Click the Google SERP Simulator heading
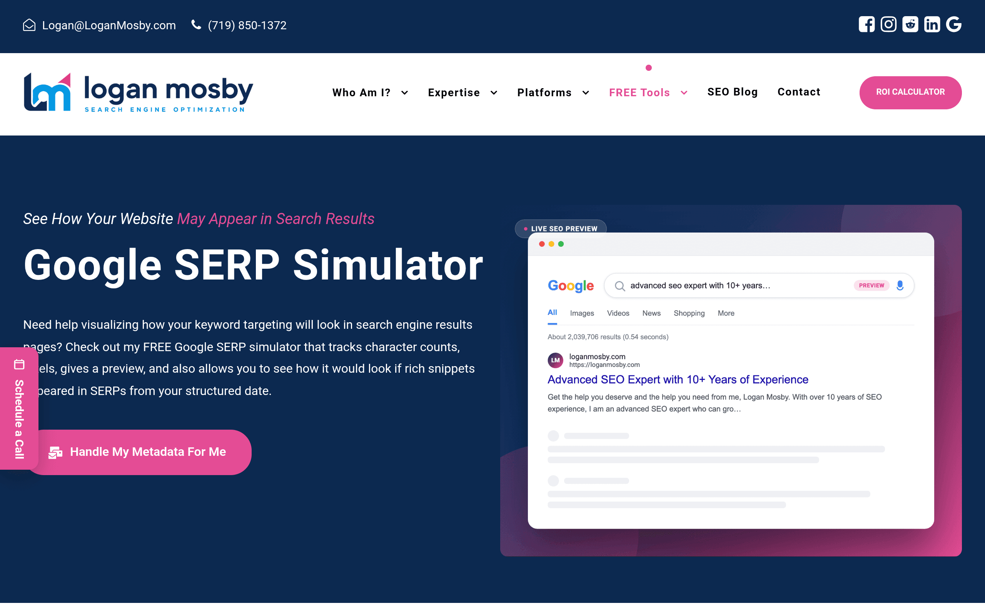The width and height of the screenshot is (985, 616). pos(253,266)
